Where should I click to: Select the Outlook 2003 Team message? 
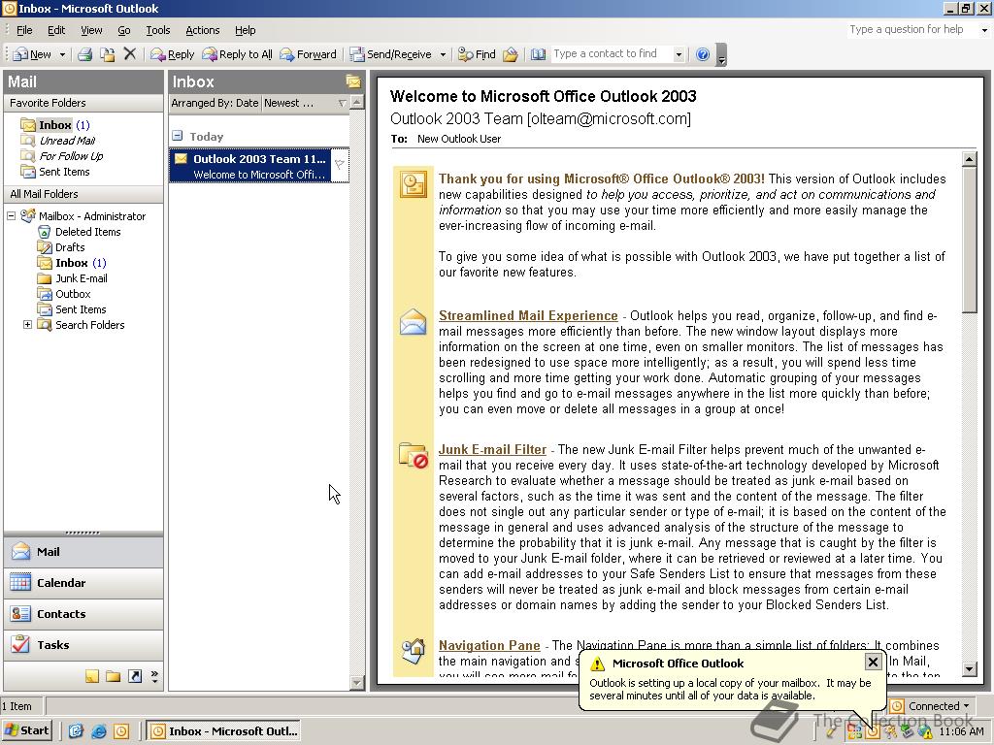coord(258,166)
